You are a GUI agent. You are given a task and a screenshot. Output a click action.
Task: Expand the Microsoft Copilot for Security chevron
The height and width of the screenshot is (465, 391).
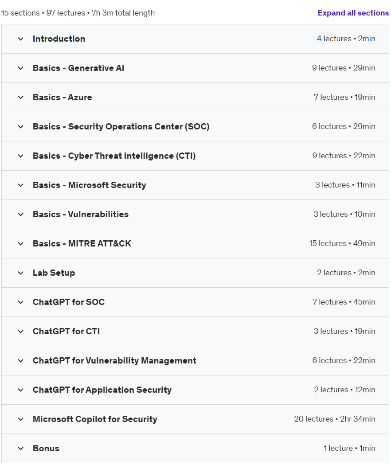click(20, 419)
